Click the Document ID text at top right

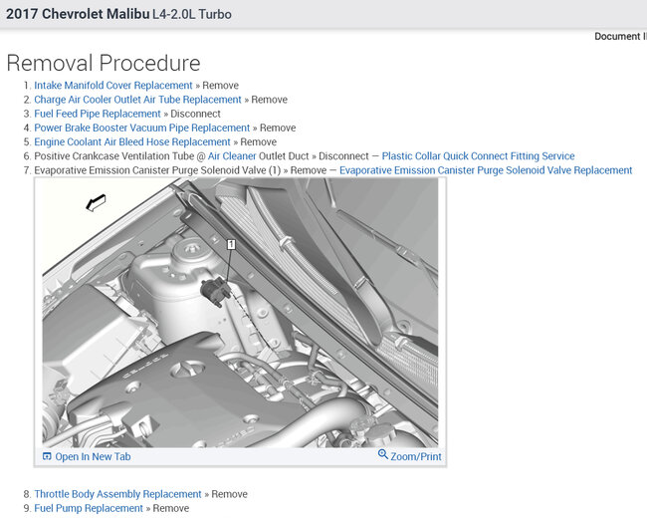620,36
